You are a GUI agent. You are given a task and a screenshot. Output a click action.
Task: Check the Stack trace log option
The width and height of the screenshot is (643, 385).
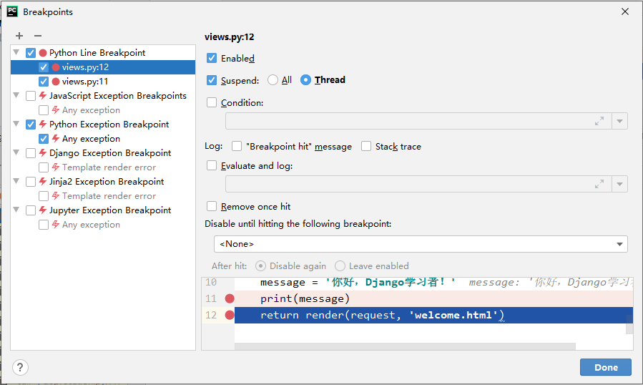[366, 146]
